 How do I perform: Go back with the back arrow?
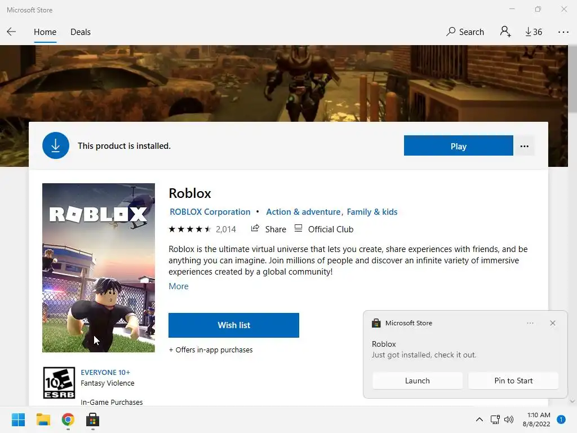click(11, 32)
